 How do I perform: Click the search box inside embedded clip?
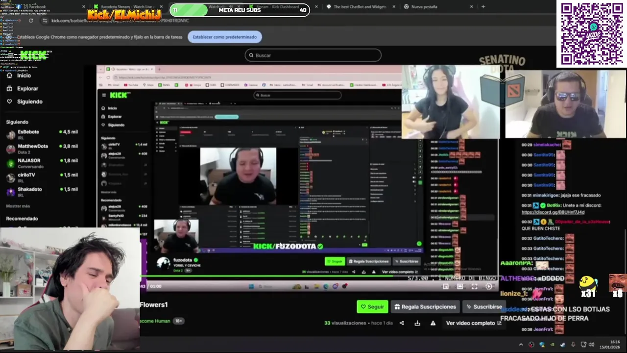click(298, 95)
